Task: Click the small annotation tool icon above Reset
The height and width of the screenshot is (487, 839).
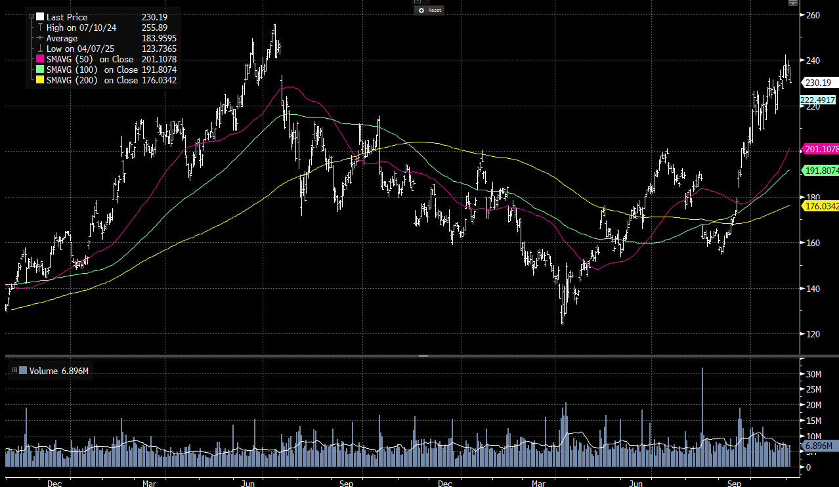Action: click(x=418, y=2)
